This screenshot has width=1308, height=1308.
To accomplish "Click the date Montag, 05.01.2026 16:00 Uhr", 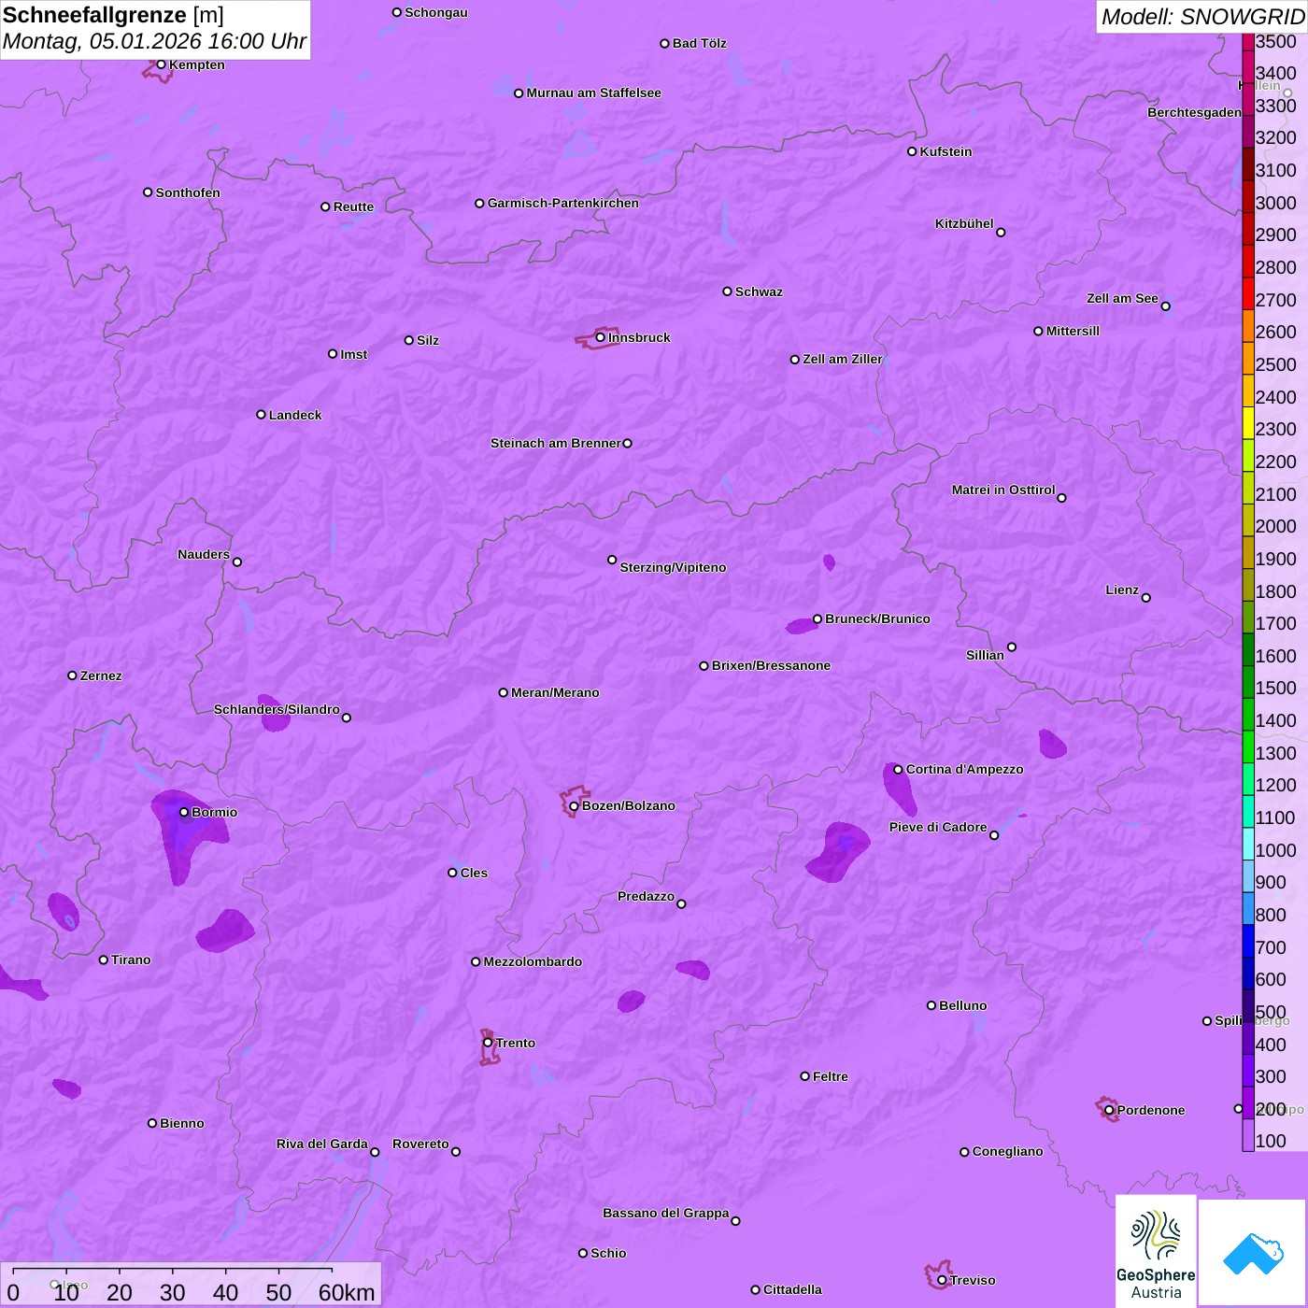I will 154,41.
